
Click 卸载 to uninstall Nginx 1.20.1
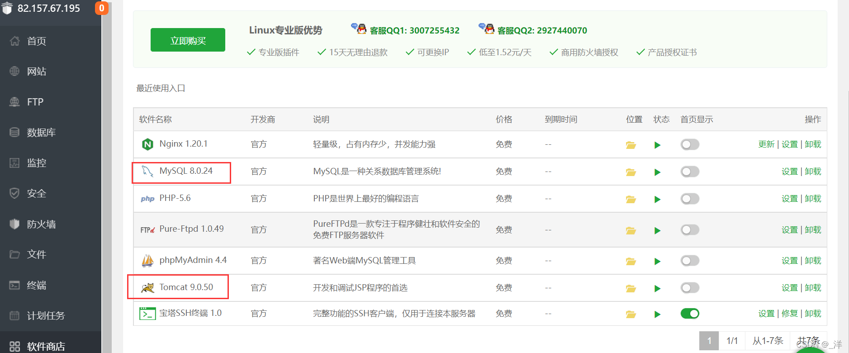point(813,144)
